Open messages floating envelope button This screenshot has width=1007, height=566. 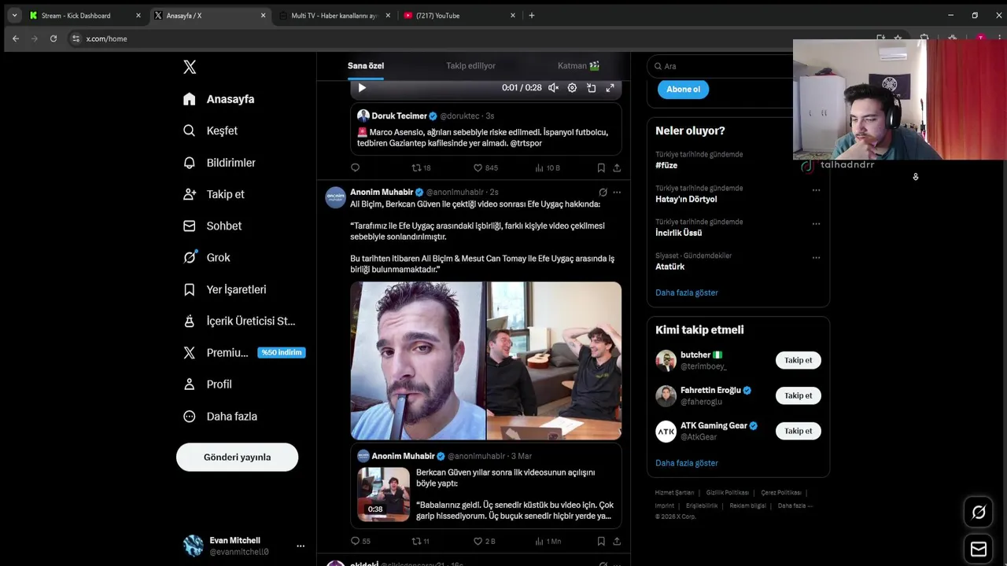[x=979, y=549]
